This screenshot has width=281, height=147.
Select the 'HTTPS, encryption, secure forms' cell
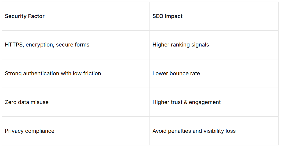pos(47,45)
